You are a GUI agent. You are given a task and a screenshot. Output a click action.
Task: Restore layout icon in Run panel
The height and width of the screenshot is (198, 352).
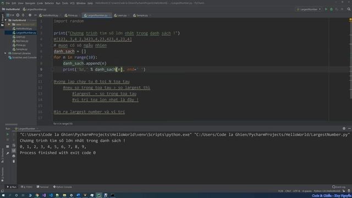[8, 146]
